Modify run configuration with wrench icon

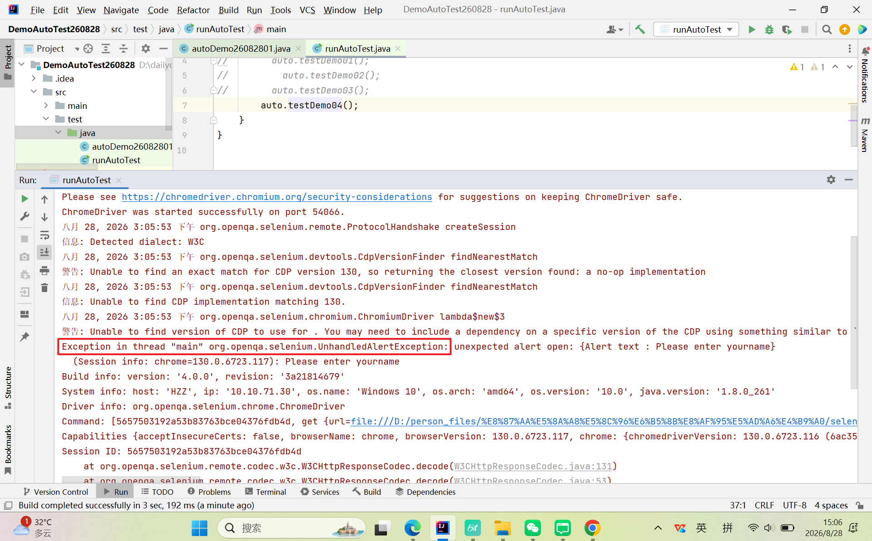point(25,216)
